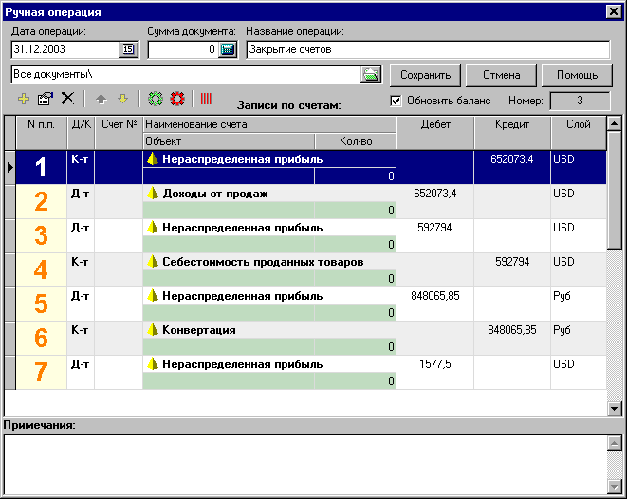Close the Ручная операция window
Viewport: 627px width, 499px height.
click(x=613, y=11)
